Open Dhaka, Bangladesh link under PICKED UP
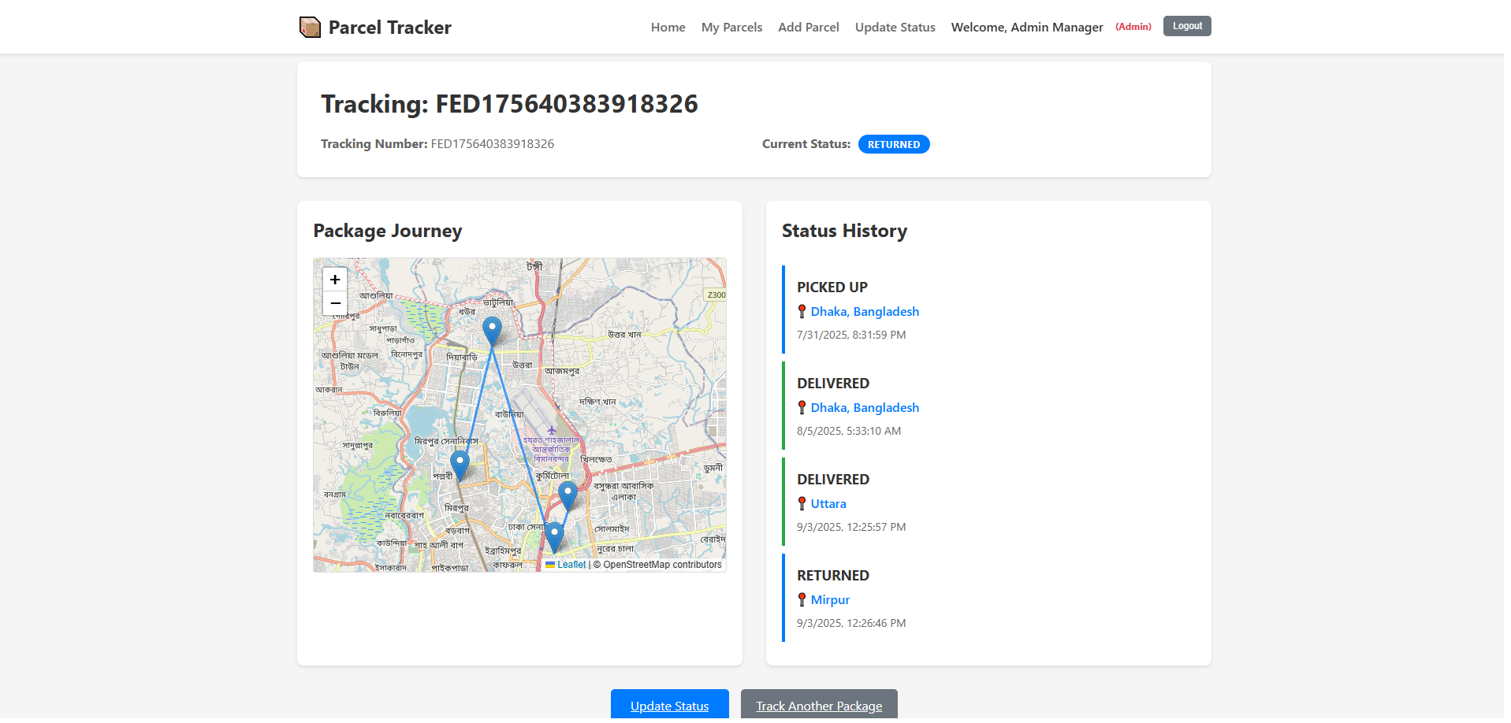This screenshot has width=1511, height=723. (x=865, y=312)
